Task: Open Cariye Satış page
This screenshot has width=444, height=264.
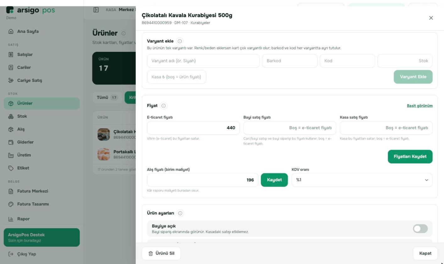Action: pos(42,80)
